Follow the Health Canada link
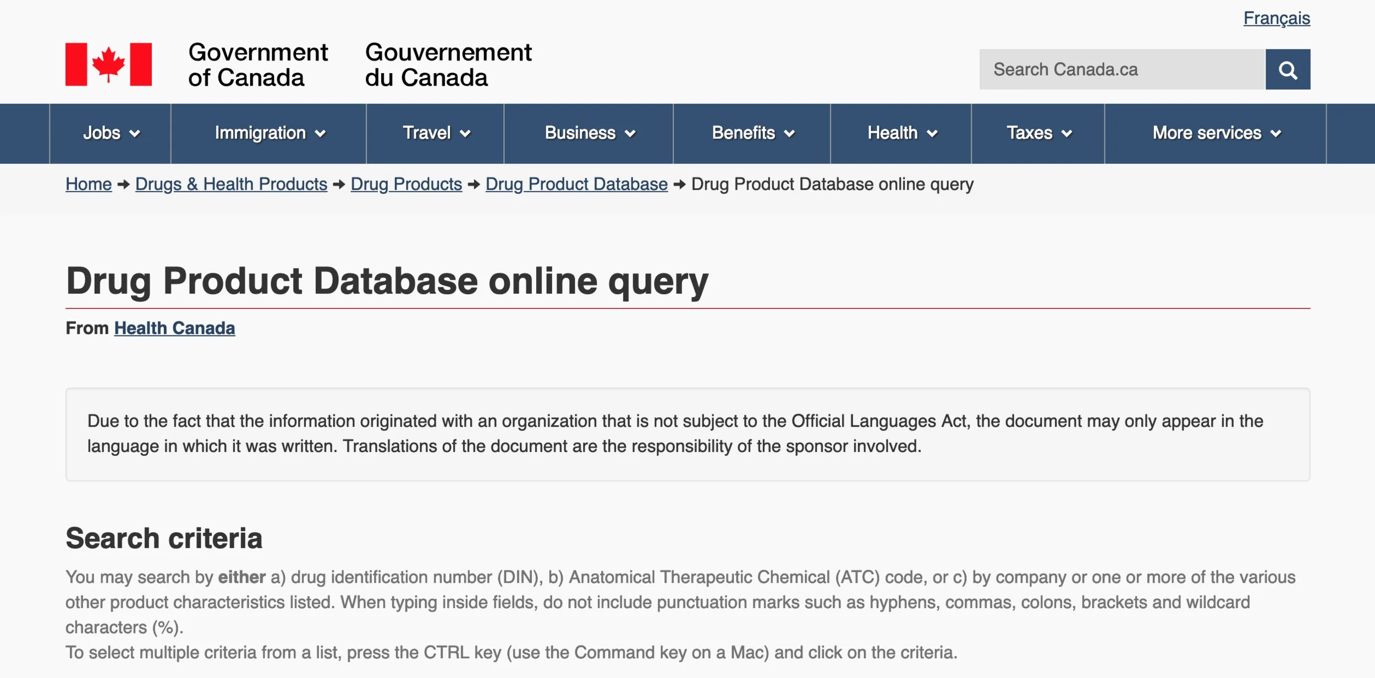This screenshot has width=1375, height=678. point(174,328)
